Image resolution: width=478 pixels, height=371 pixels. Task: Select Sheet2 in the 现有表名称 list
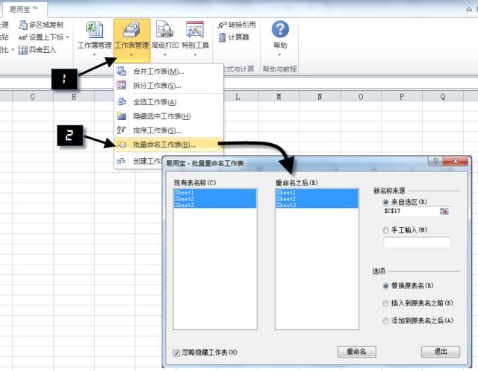coord(215,199)
